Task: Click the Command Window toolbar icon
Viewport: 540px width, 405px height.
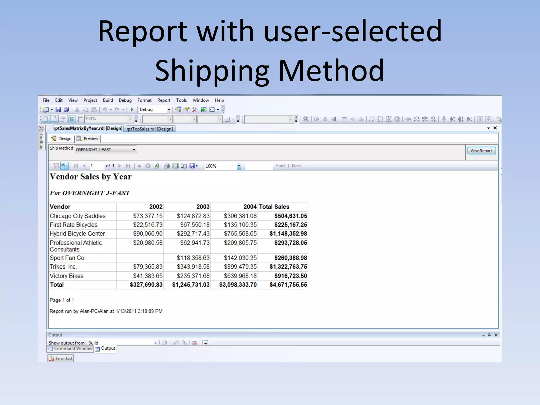Action: tap(212, 109)
